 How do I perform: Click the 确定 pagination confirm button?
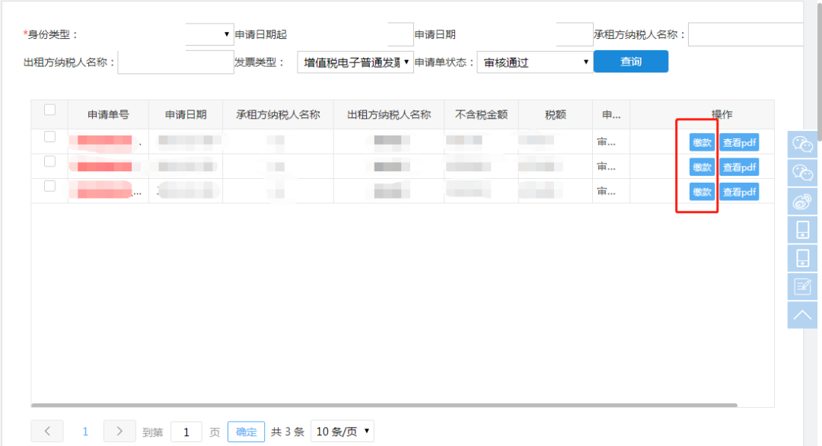click(246, 432)
